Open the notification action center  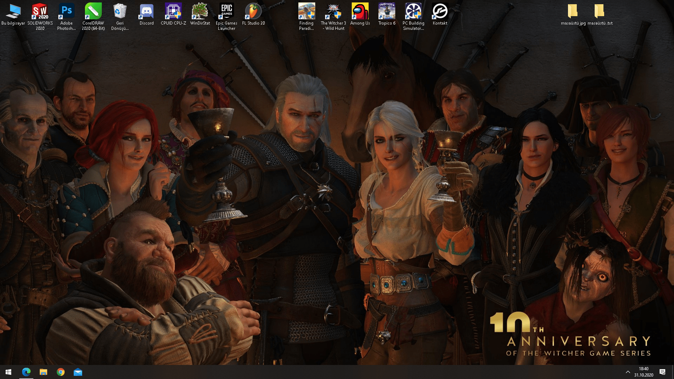[662, 372]
